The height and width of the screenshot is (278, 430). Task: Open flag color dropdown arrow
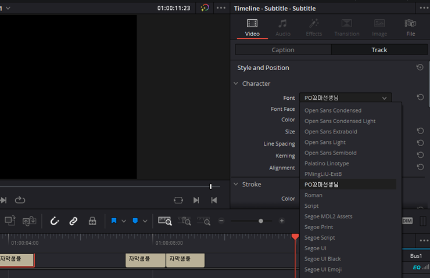[124, 221]
